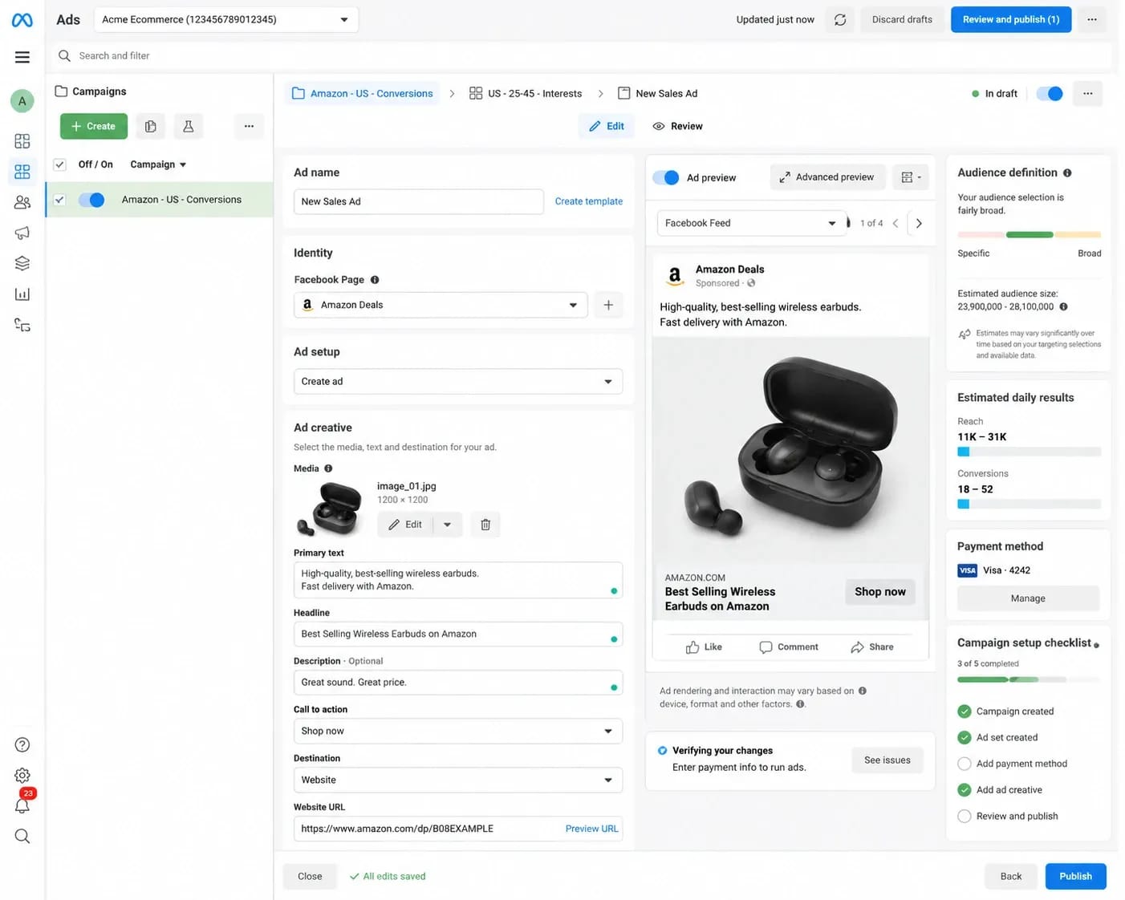This screenshot has height=900, width=1125.
Task: Disable the Ad preview toggle
Action: [x=666, y=177]
